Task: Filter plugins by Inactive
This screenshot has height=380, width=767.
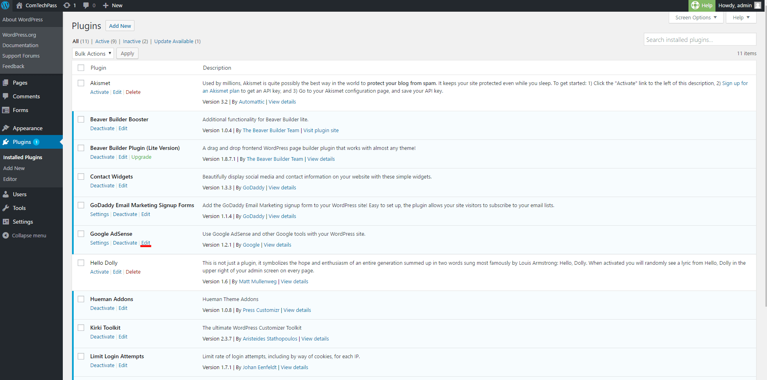Action: tap(132, 42)
